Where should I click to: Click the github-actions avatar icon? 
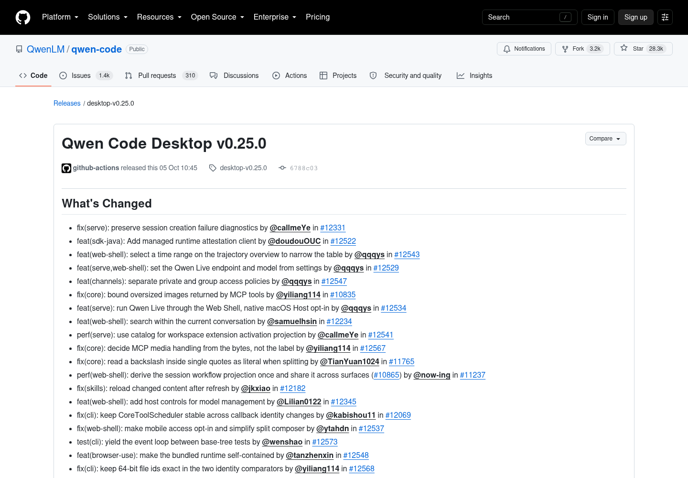[x=66, y=168]
